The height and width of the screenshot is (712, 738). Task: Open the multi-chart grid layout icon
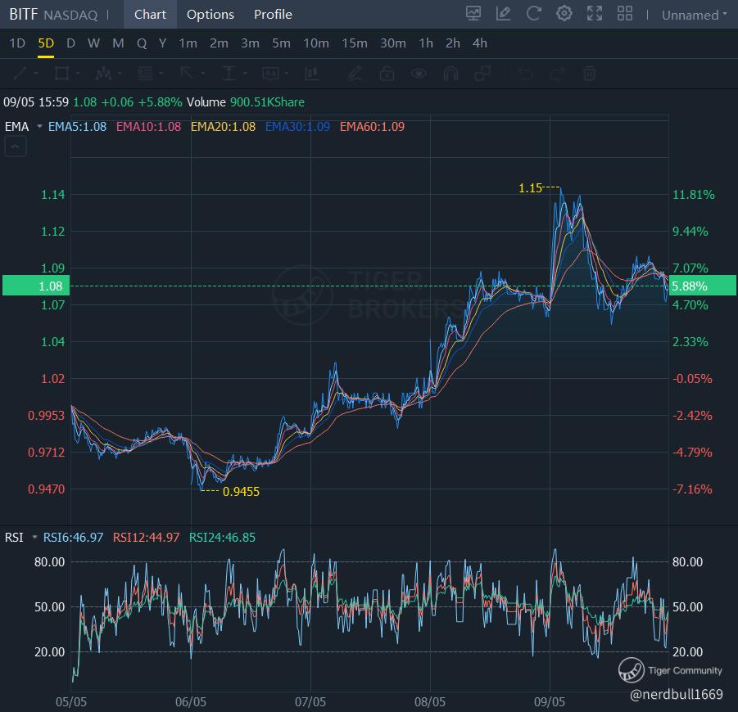click(625, 14)
